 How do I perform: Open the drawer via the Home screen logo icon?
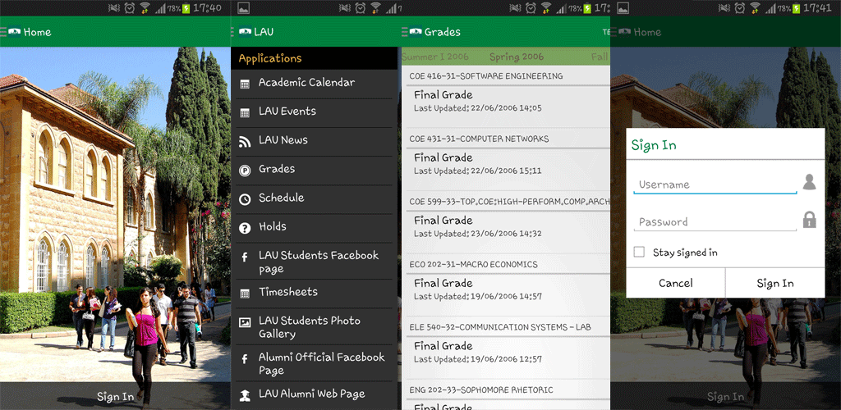[14, 32]
